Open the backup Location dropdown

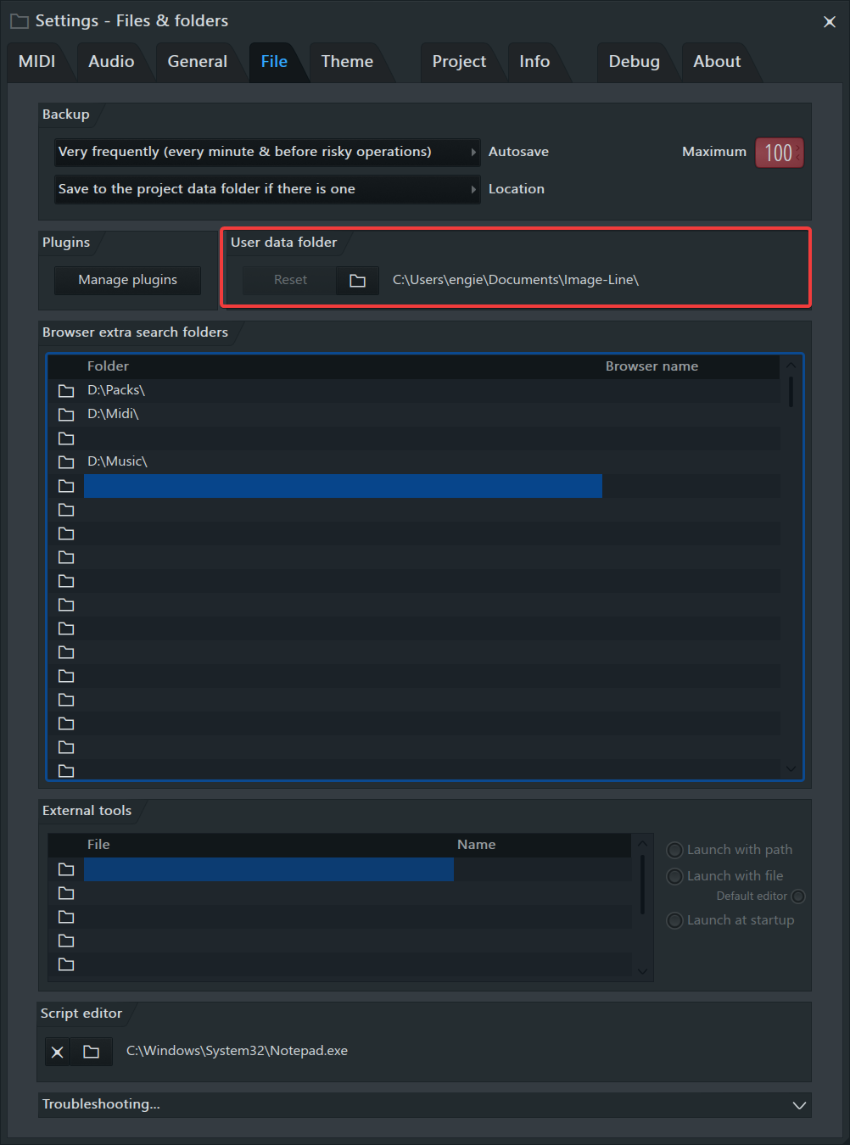(x=266, y=189)
